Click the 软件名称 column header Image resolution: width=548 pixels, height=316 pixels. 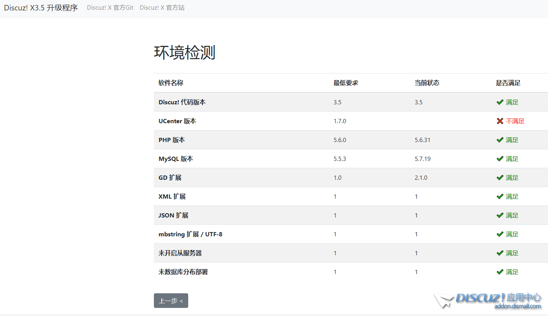[x=171, y=83]
